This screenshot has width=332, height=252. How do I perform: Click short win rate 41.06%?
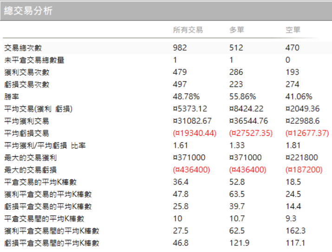299,97
